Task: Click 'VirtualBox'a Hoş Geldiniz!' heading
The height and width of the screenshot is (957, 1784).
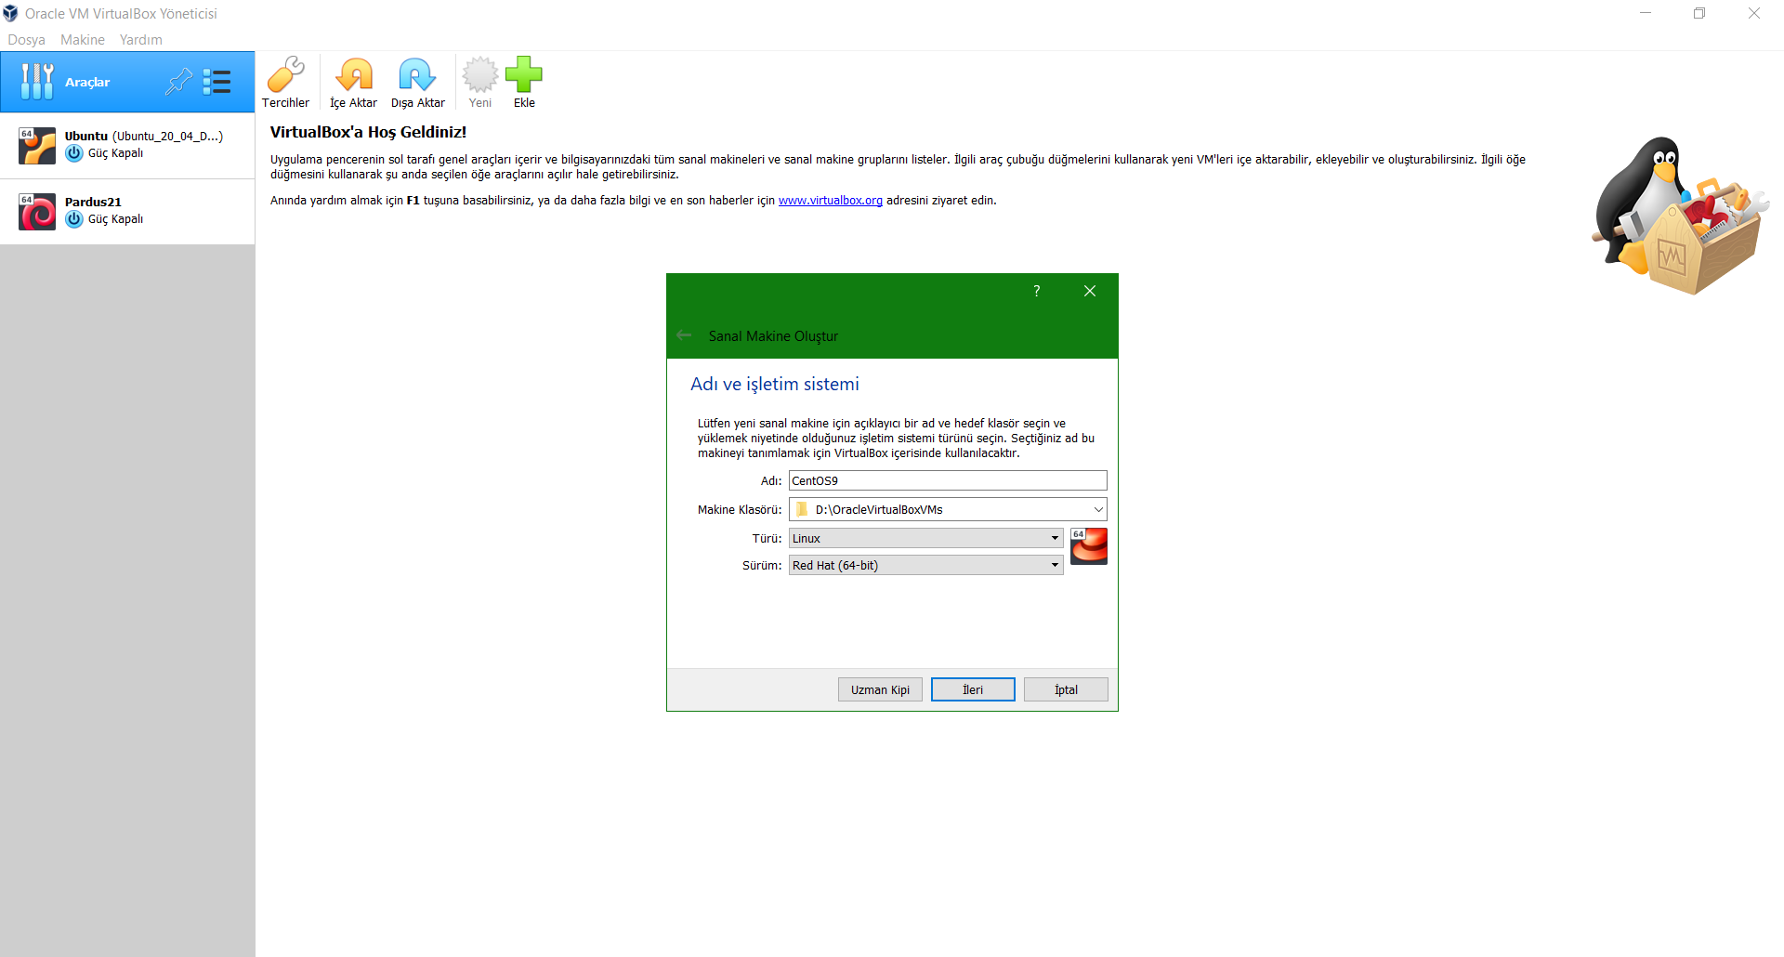Action: (x=368, y=132)
